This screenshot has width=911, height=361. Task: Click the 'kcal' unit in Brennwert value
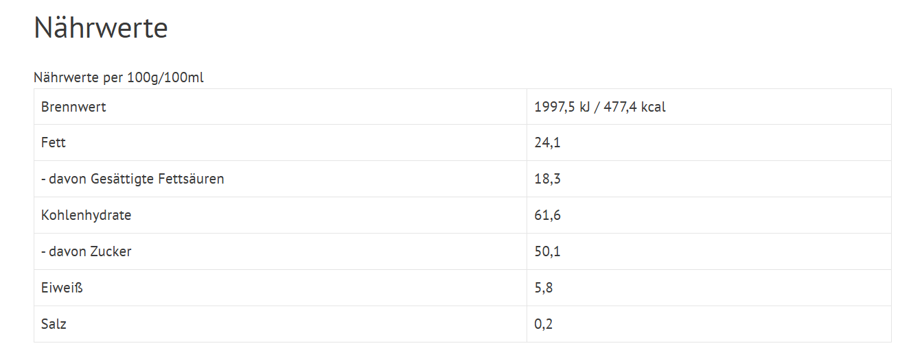pyautogui.click(x=653, y=107)
